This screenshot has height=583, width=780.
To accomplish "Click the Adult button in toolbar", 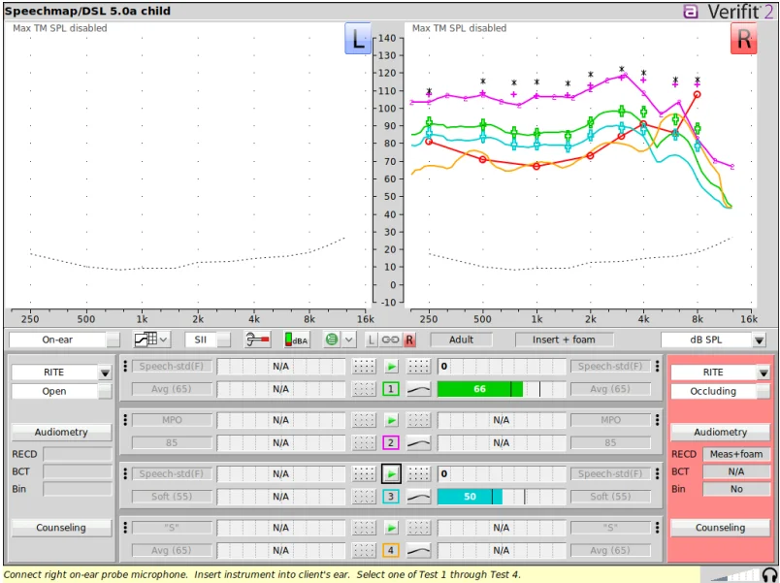I will pyautogui.click(x=461, y=340).
